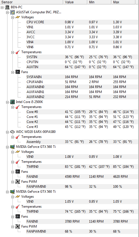Click the Intel Core i5 Temperatures thermometer icon
The height and width of the screenshot is (237, 139).
18,107
